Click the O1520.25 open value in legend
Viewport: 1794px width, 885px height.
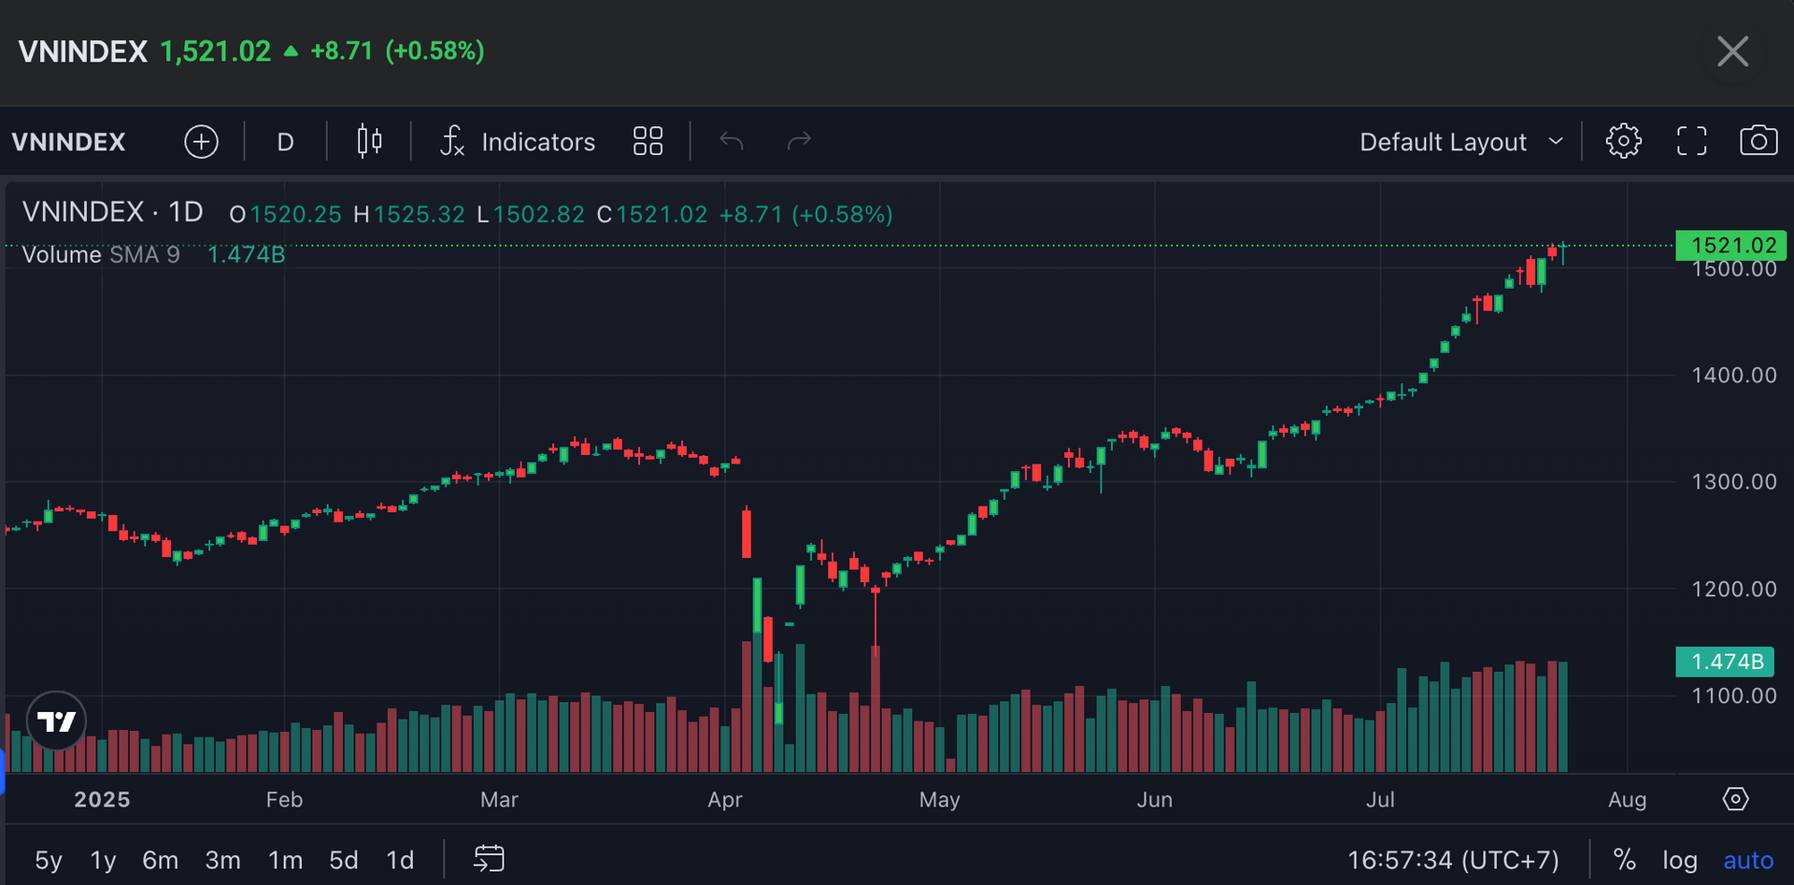click(286, 215)
